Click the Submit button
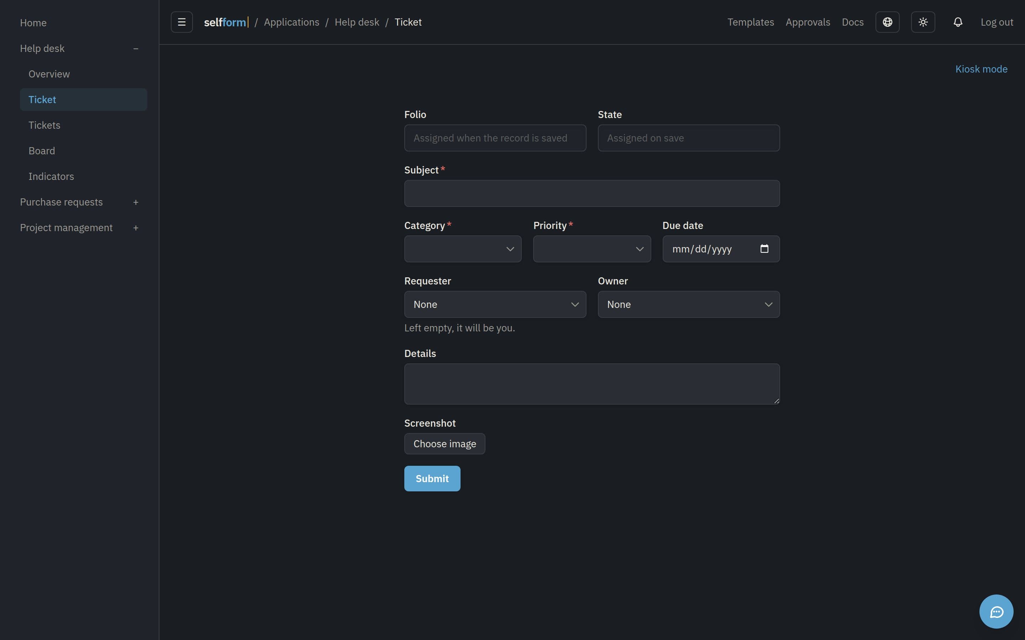The height and width of the screenshot is (640, 1025). click(x=432, y=478)
